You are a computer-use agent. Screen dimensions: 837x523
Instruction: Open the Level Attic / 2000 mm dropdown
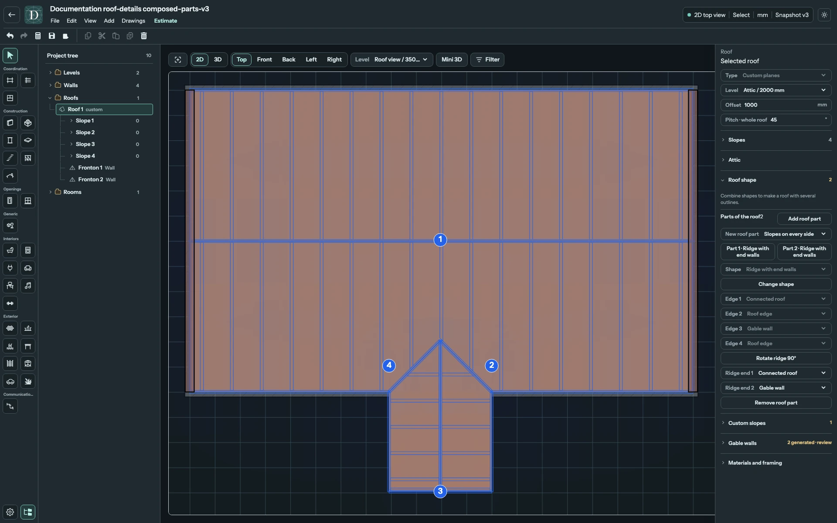tap(776, 90)
